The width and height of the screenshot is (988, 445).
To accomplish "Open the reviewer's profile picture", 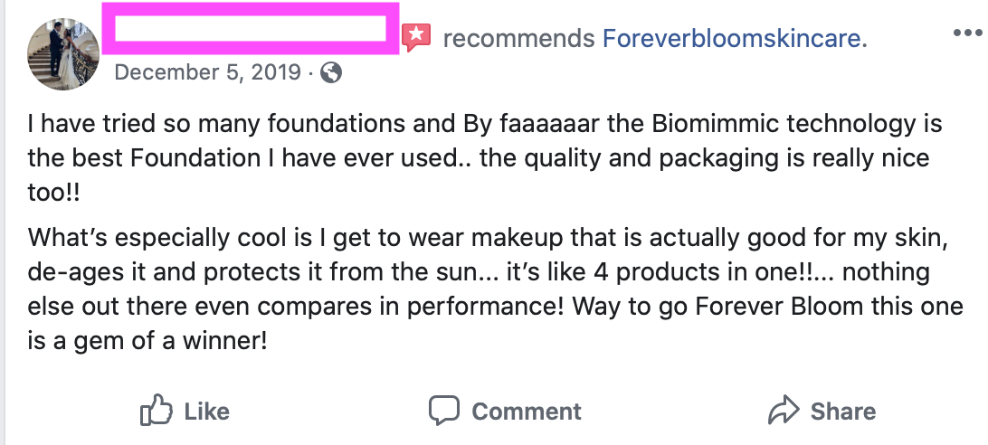I will pos(63,56).
